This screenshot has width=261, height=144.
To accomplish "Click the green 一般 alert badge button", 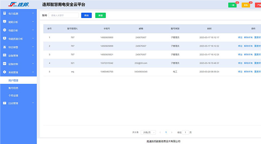I will [x=232, y=5].
